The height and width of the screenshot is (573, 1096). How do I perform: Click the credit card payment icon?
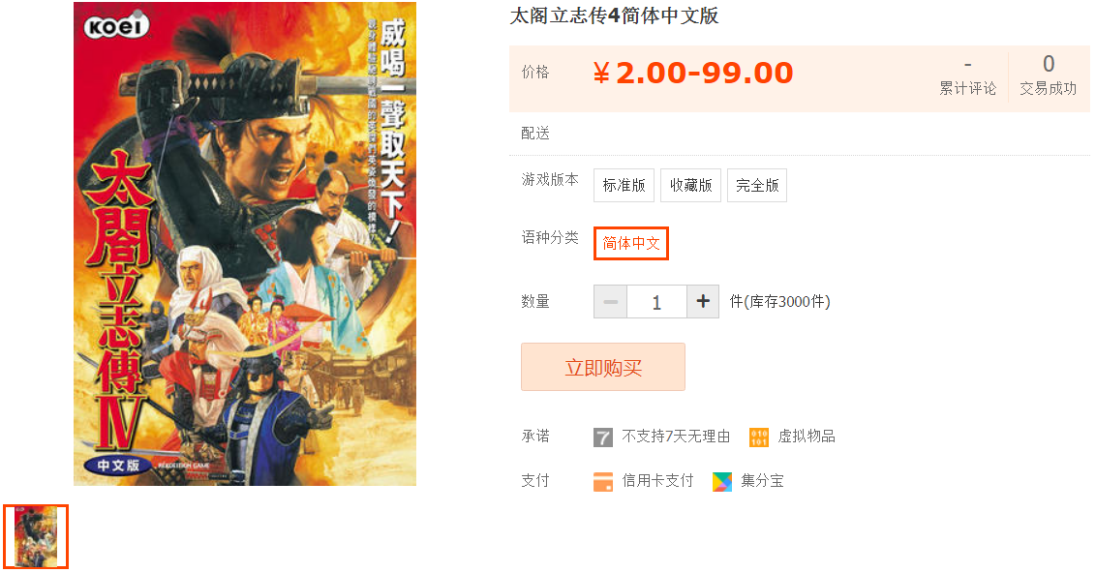pos(602,481)
